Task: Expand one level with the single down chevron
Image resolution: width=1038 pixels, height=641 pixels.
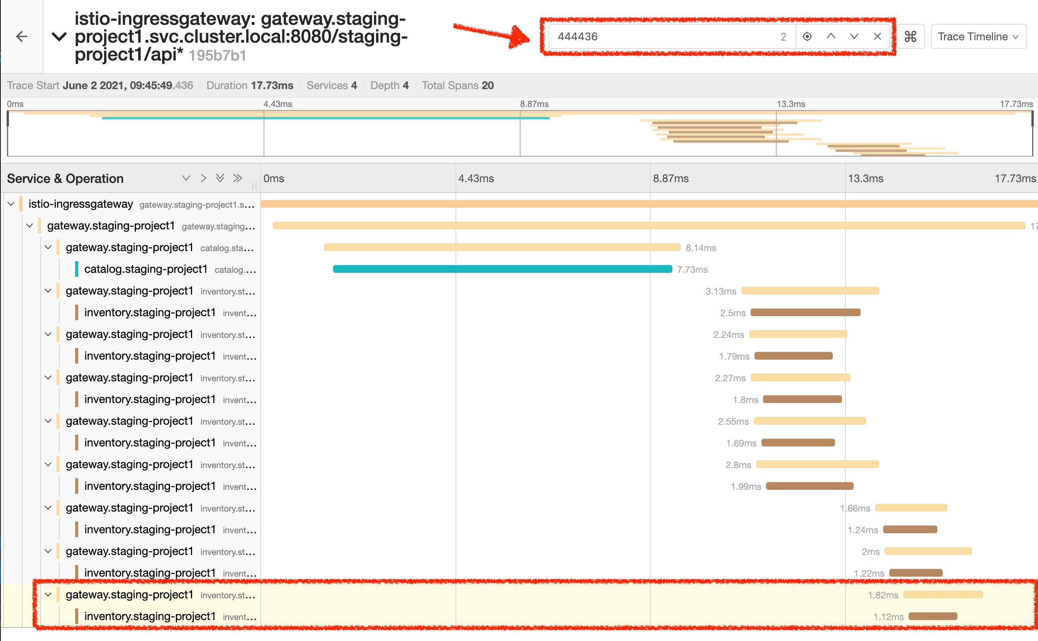Action: 186,178
